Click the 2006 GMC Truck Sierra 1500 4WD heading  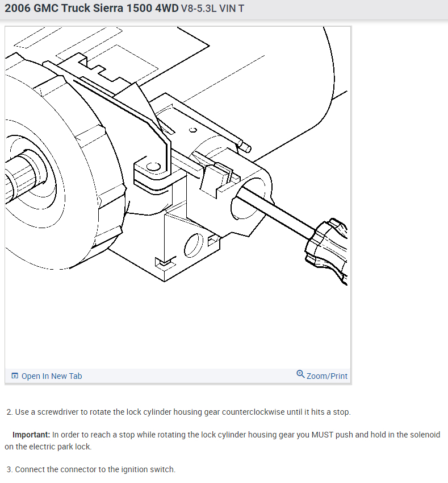[x=91, y=9]
